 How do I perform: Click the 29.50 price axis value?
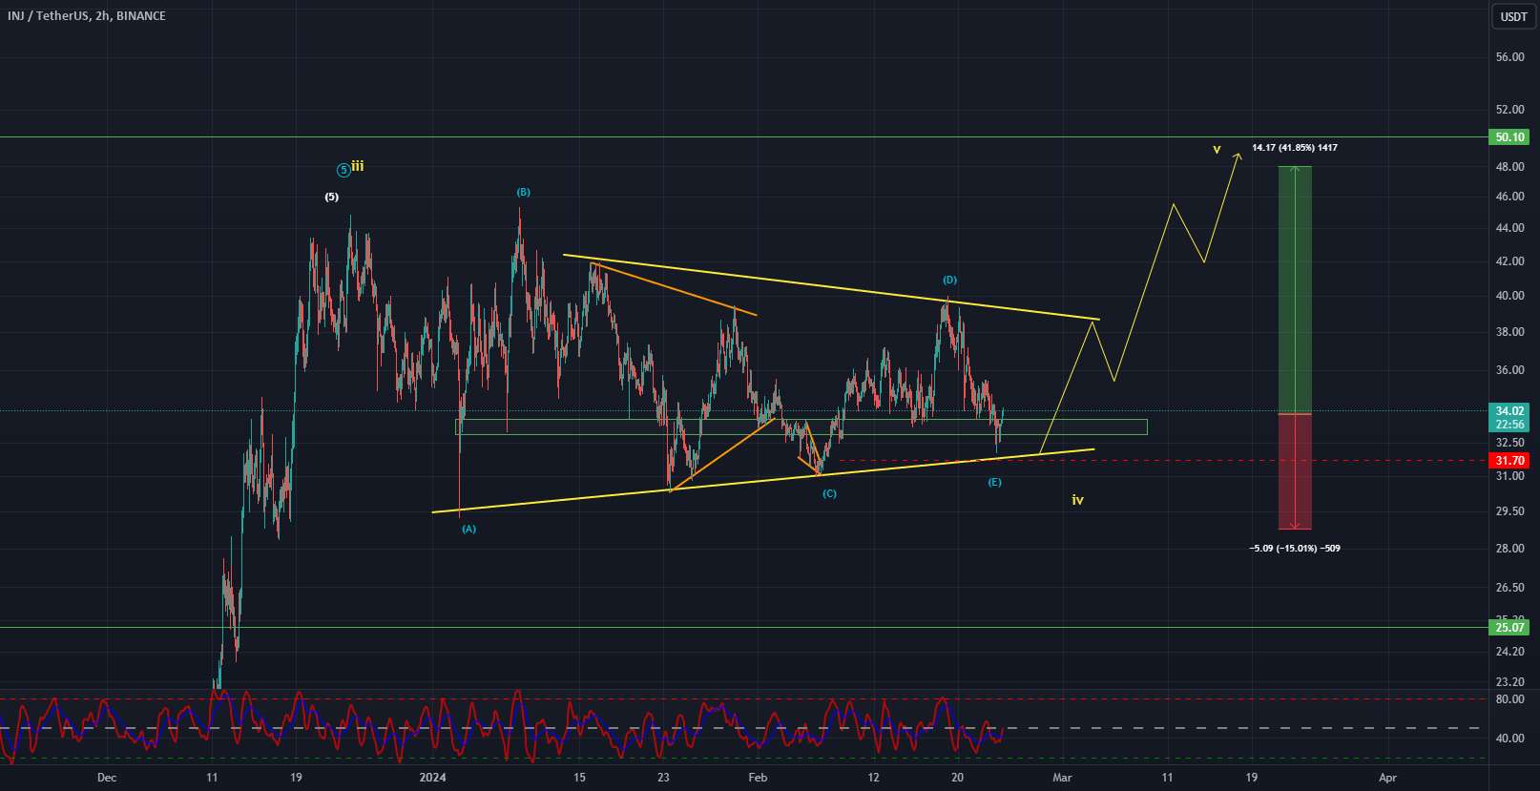click(1509, 511)
